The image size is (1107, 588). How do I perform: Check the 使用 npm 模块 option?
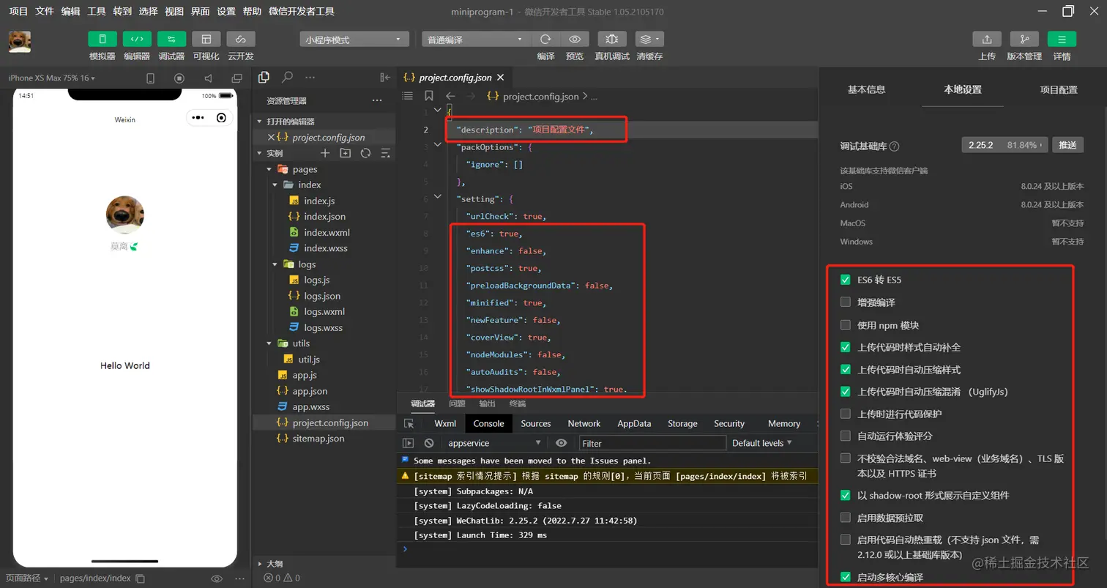point(846,324)
